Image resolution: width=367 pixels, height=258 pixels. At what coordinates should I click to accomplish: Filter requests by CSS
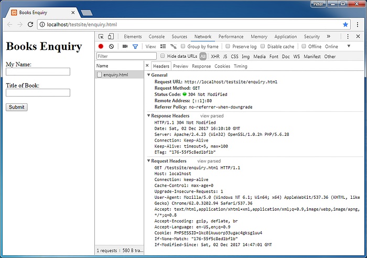click(x=234, y=57)
